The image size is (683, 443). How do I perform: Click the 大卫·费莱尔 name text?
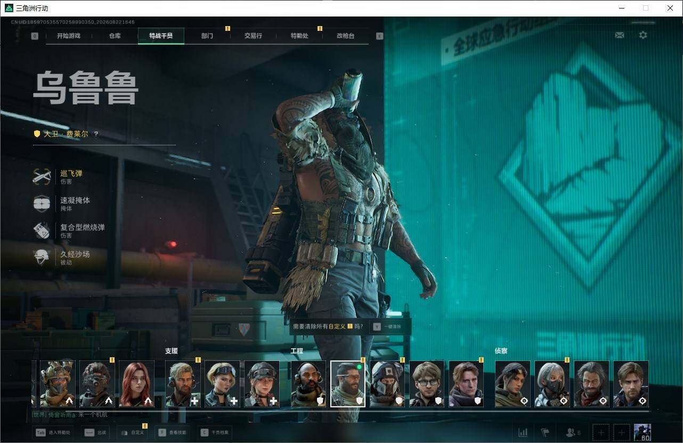[66, 134]
